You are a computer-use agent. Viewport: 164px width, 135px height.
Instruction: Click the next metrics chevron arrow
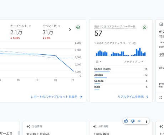70,30
